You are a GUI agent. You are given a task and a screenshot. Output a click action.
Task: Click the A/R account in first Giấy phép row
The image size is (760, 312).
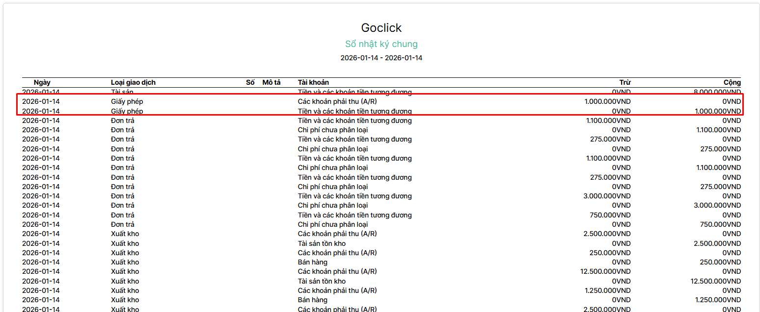(x=337, y=101)
